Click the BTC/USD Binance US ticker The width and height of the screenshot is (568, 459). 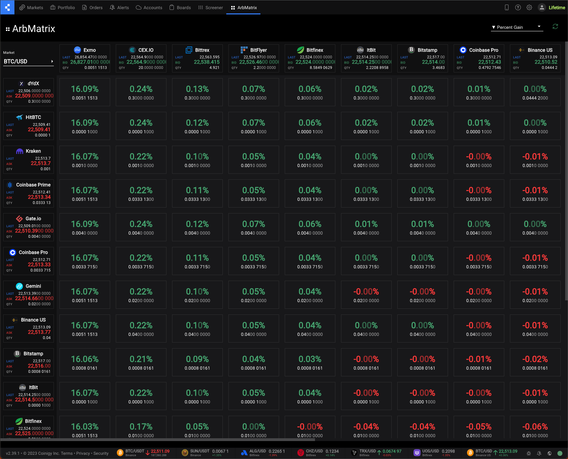[492, 453]
